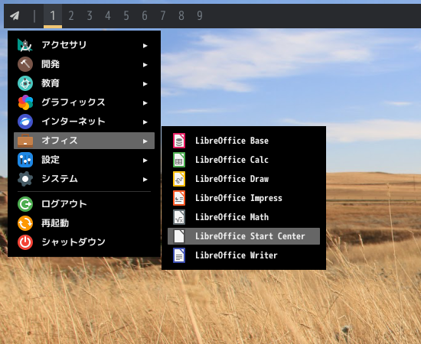Expand the グラフィックス submenu arrow

pos(145,103)
